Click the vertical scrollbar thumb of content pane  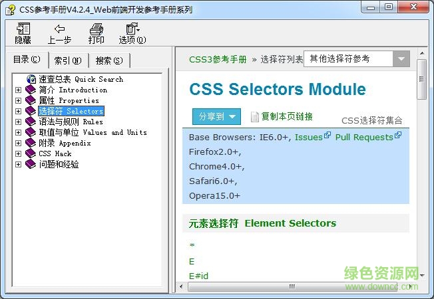click(421, 79)
